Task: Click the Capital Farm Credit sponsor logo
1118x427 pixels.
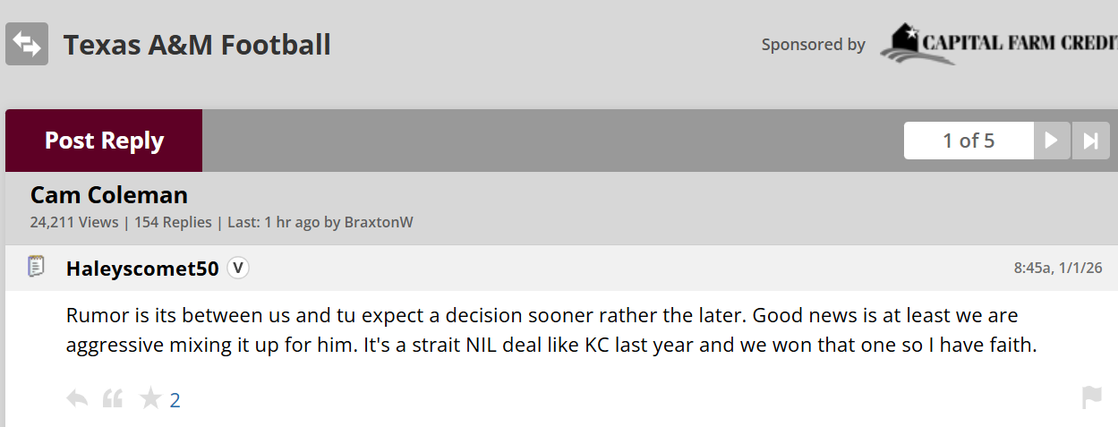Action: coord(998,44)
